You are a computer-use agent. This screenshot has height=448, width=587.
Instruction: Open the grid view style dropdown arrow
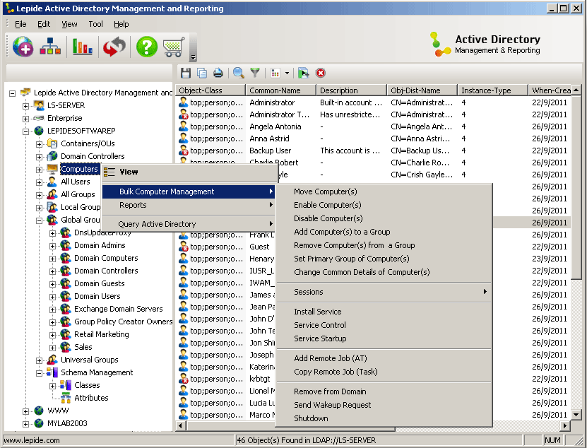click(x=287, y=73)
